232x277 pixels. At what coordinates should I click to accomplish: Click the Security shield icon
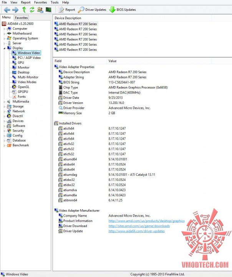pyautogui.click(x=9, y=131)
